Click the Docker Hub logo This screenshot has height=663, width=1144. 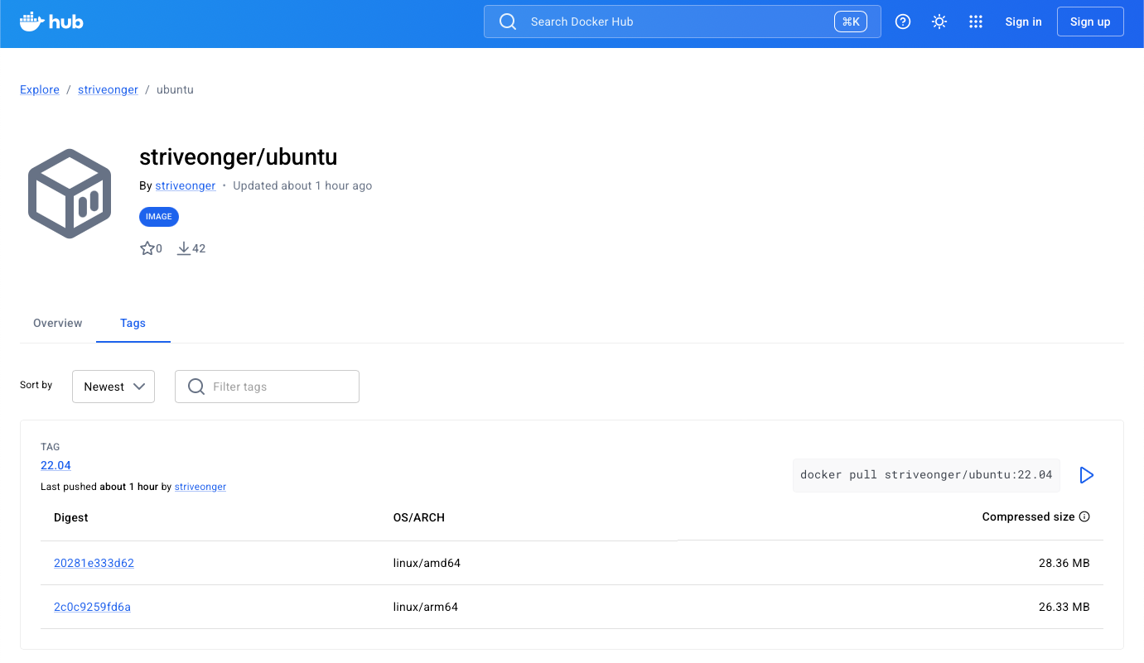51,22
